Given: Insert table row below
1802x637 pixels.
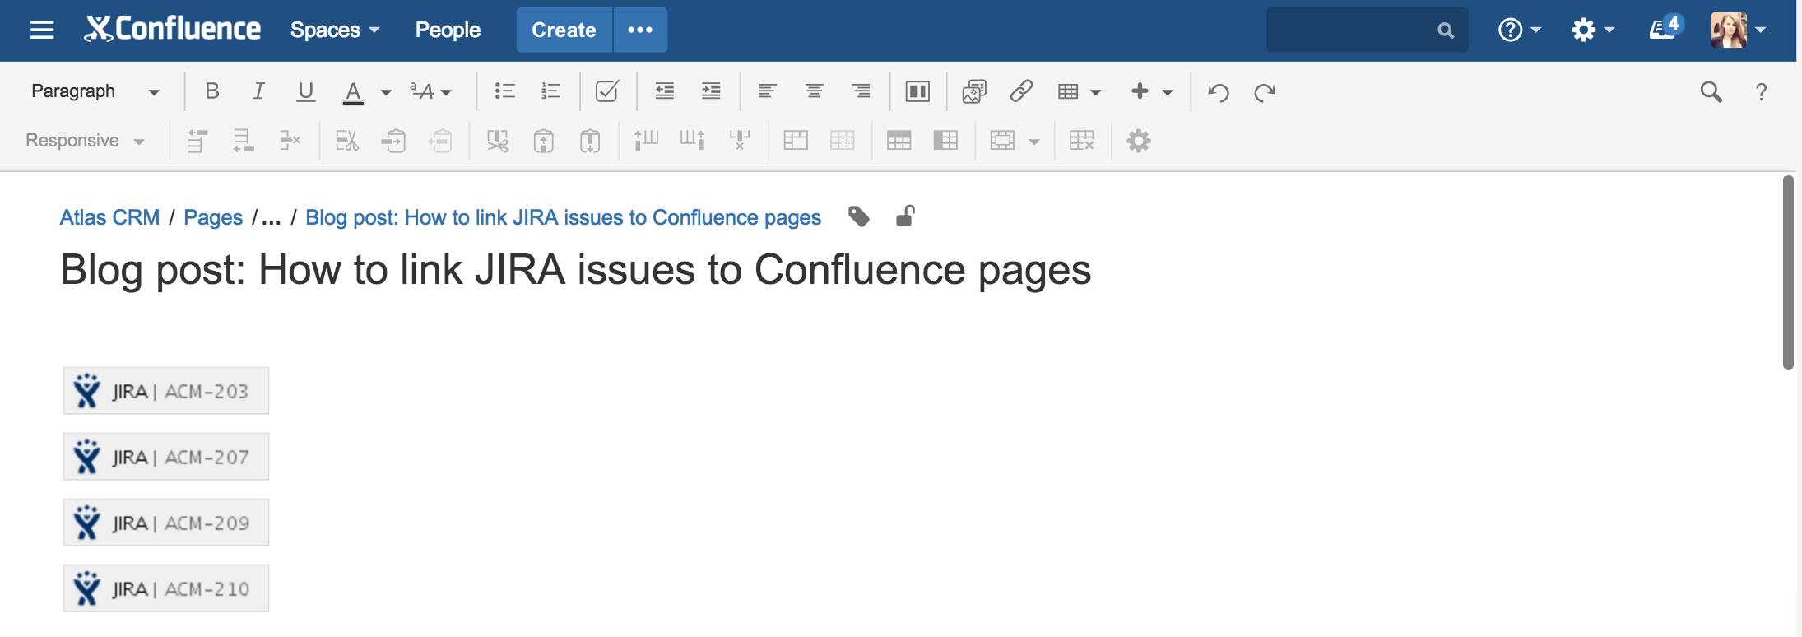Looking at the screenshot, I should click(244, 141).
